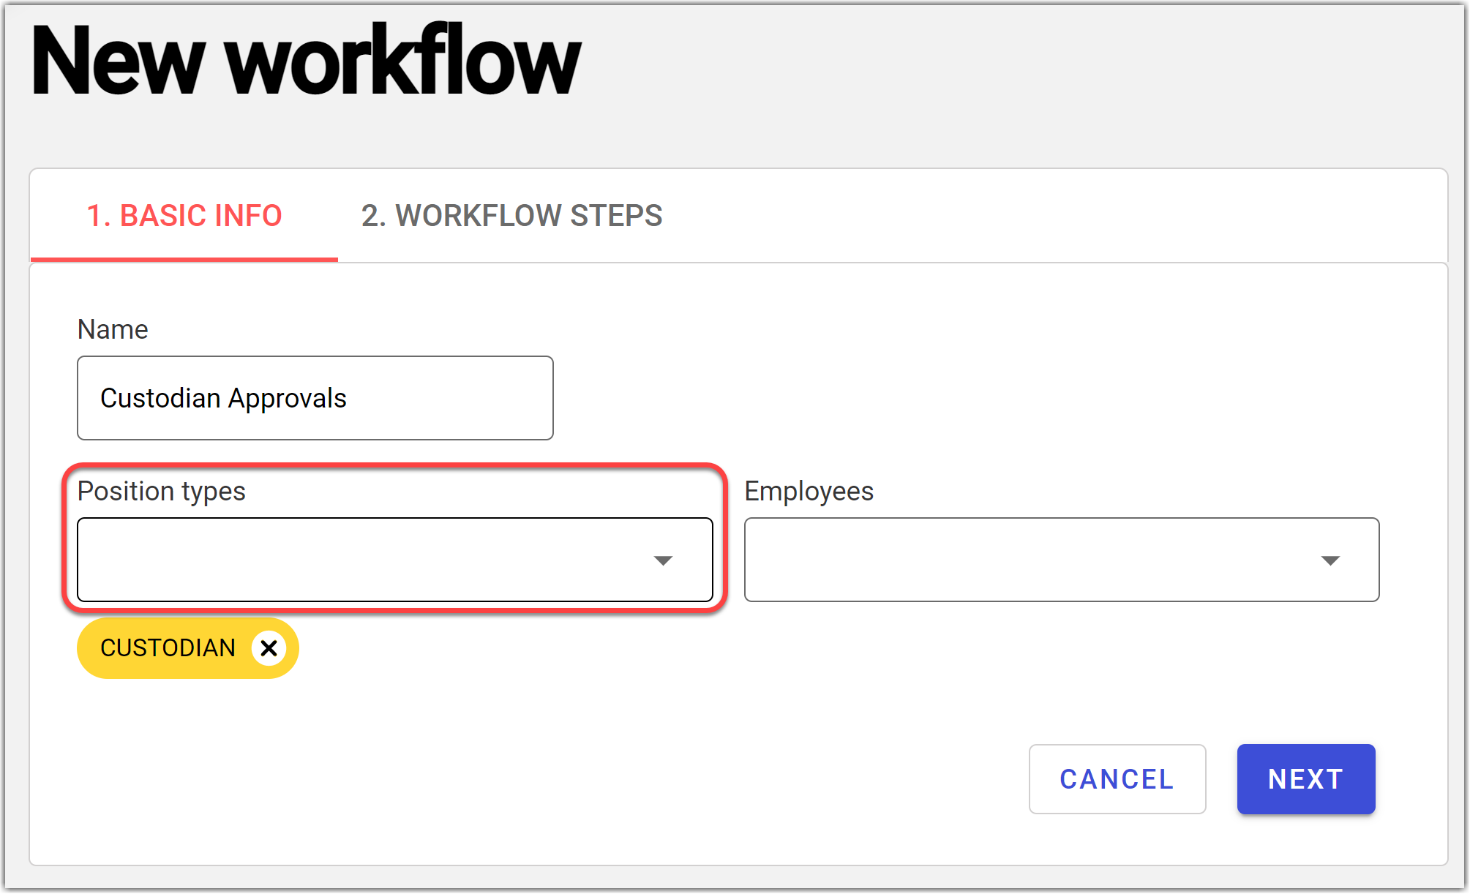Click the red underline below Basic Info
The width and height of the screenshot is (1470, 894).
tap(184, 259)
